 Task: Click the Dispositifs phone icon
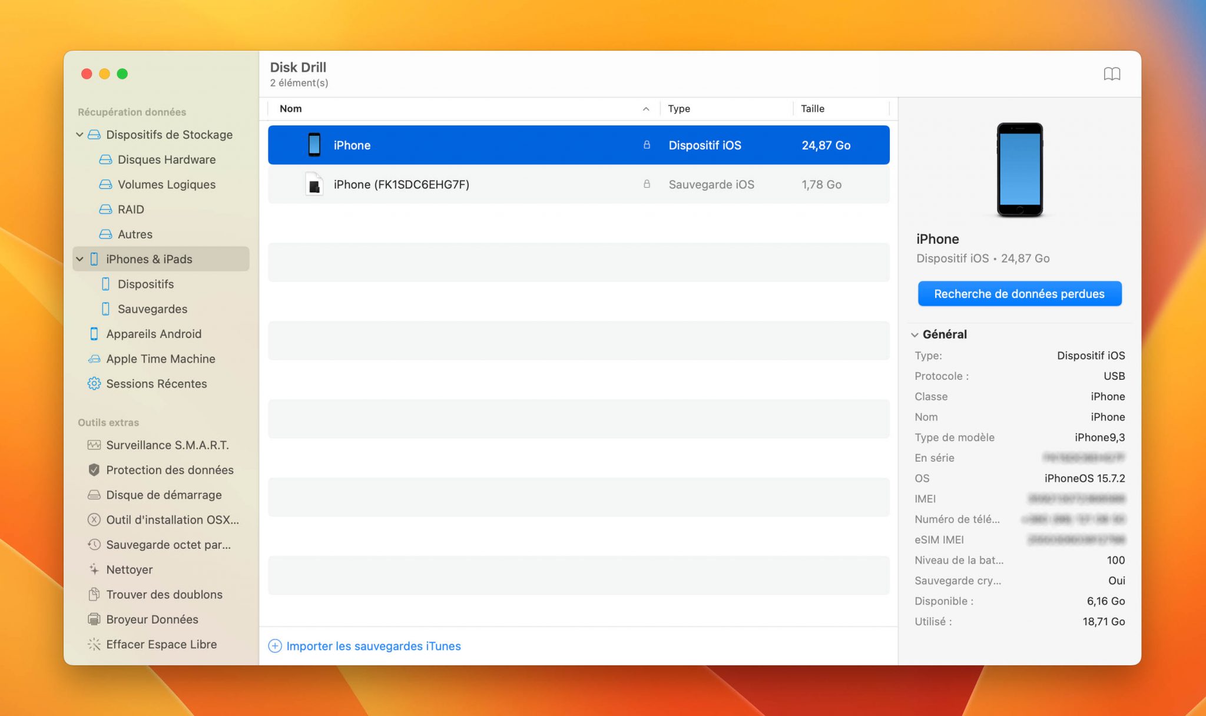click(x=105, y=284)
